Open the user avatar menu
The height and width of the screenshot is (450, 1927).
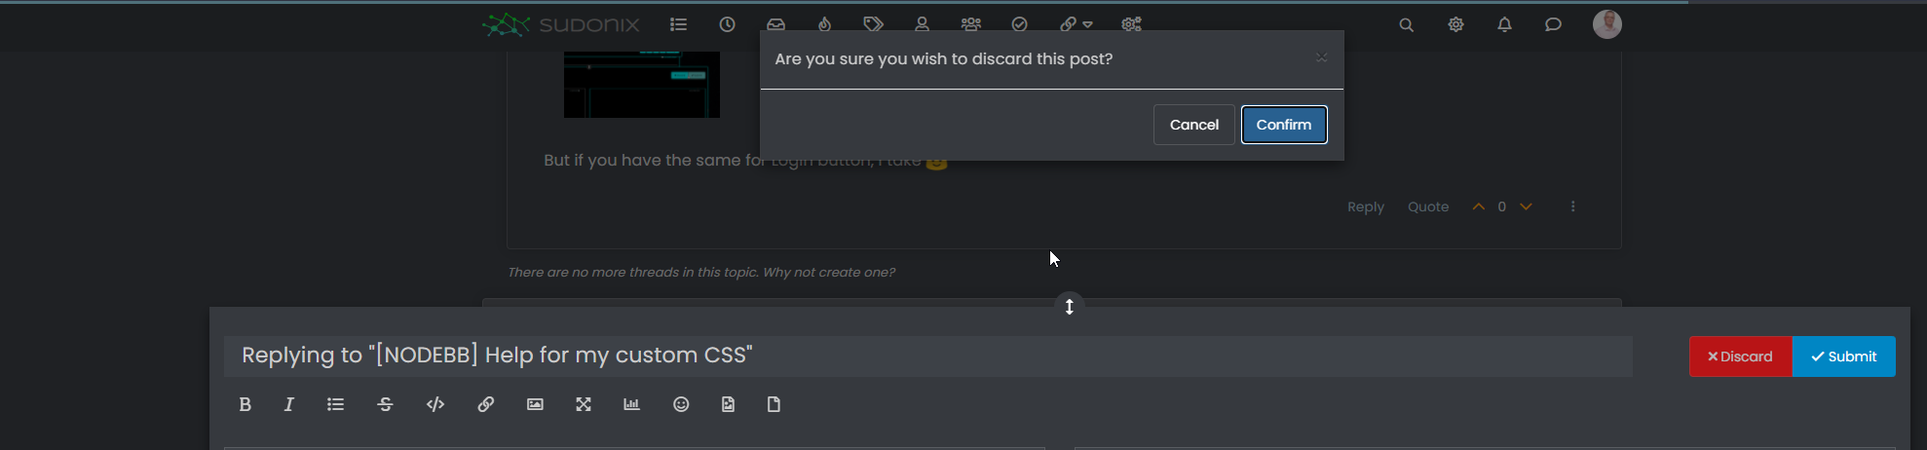coord(1606,24)
